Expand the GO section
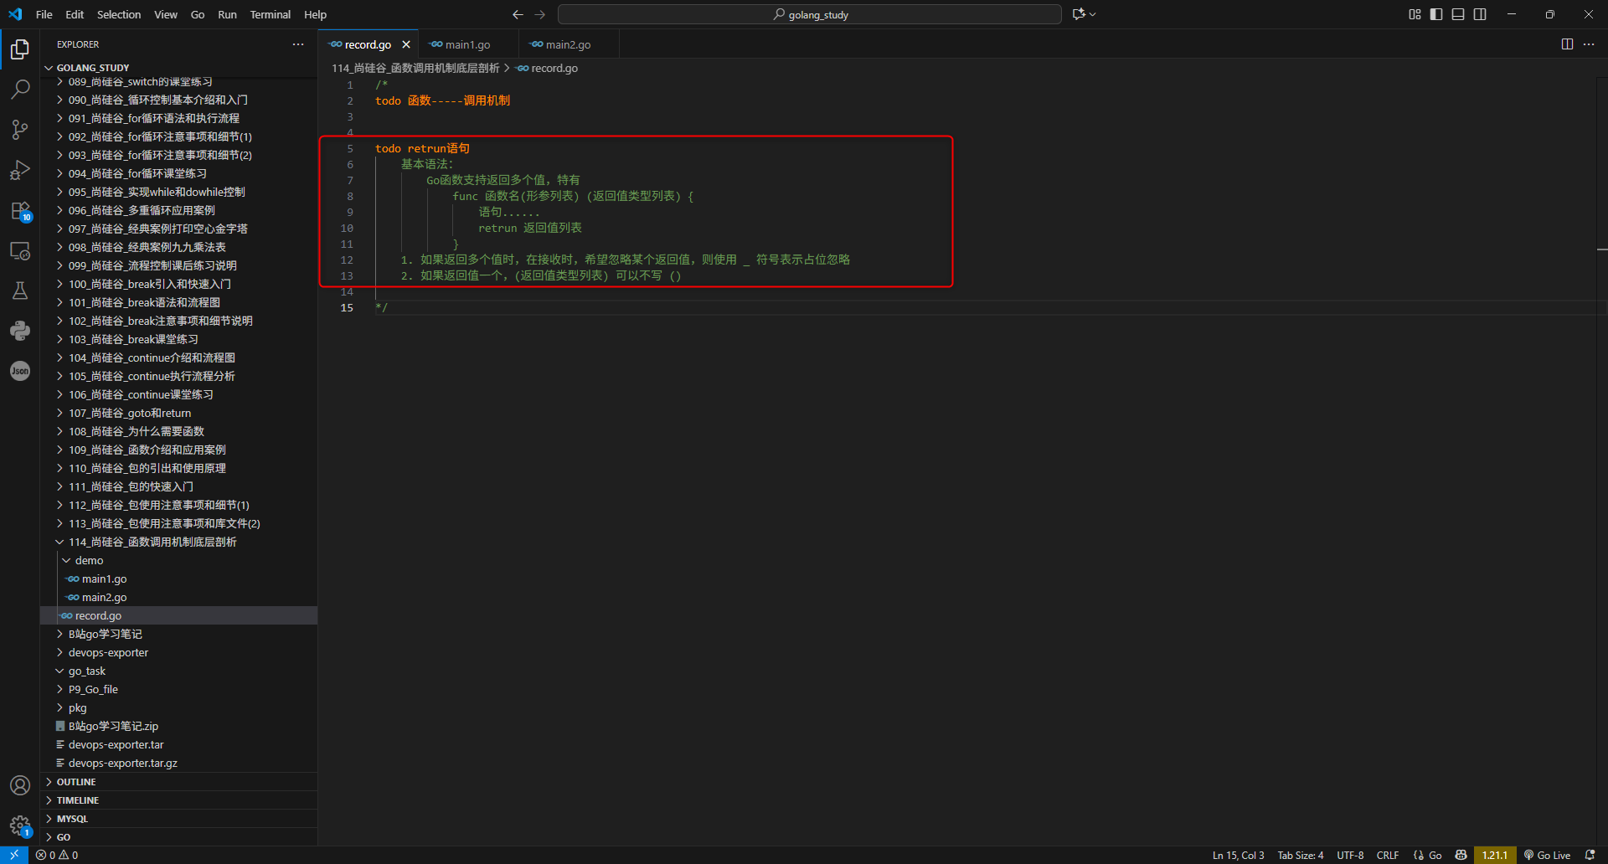Image resolution: width=1608 pixels, height=864 pixels. (x=179, y=837)
